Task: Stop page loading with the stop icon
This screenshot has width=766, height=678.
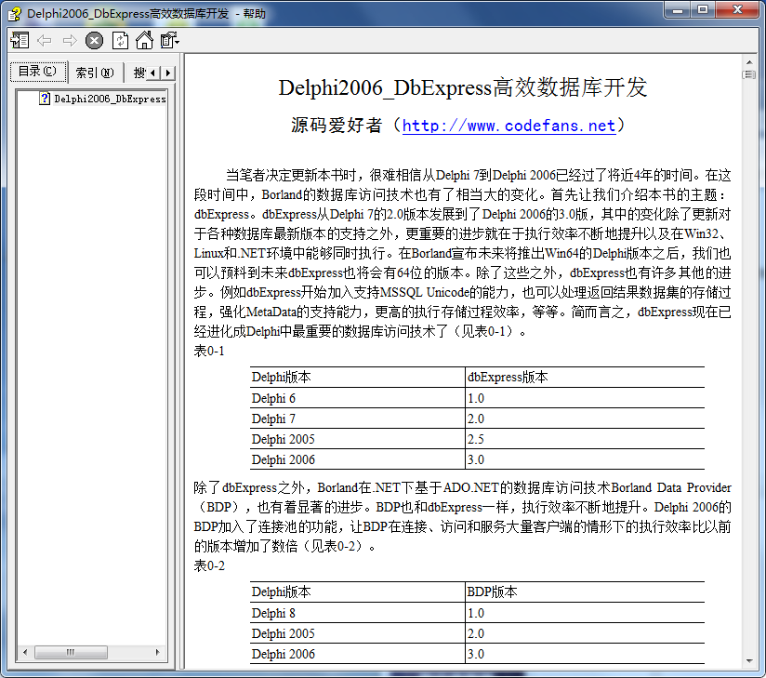Action: click(94, 40)
